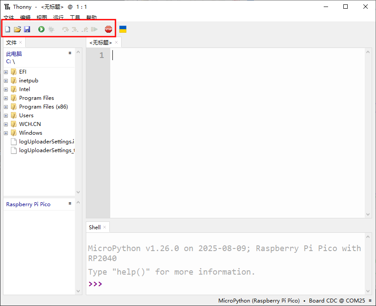Expand the Intel folder
Image resolution: width=376 pixels, height=306 pixels.
click(x=6, y=89)
